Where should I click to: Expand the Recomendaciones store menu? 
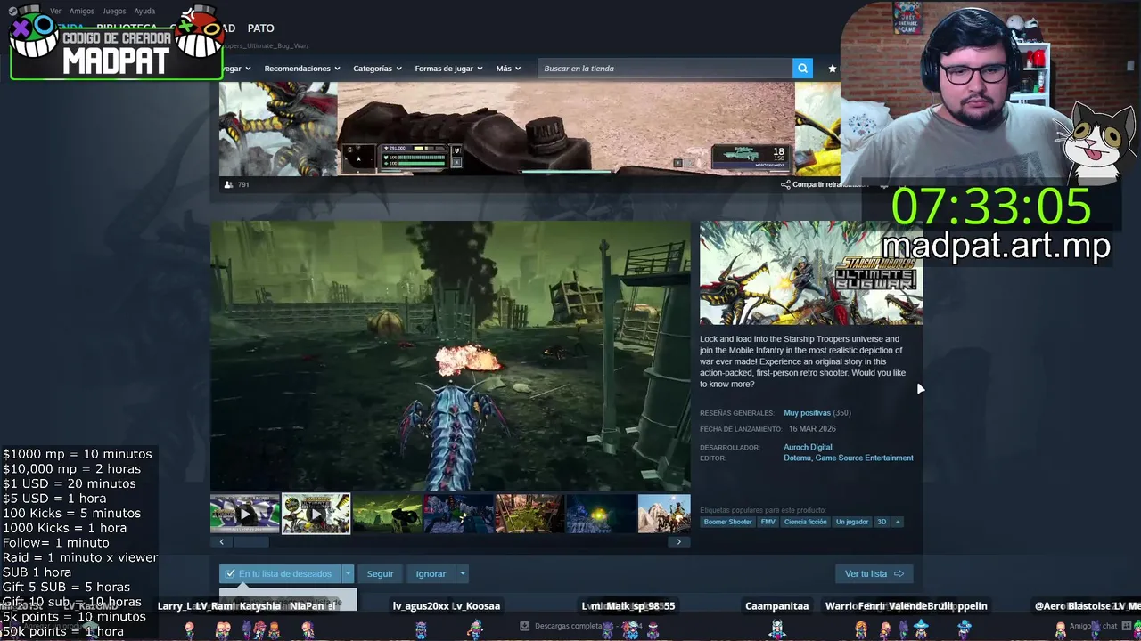tap(302, 69)
